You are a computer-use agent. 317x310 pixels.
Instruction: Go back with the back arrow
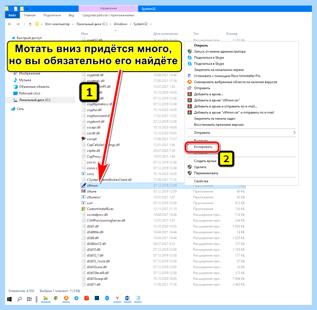point(10,24)
